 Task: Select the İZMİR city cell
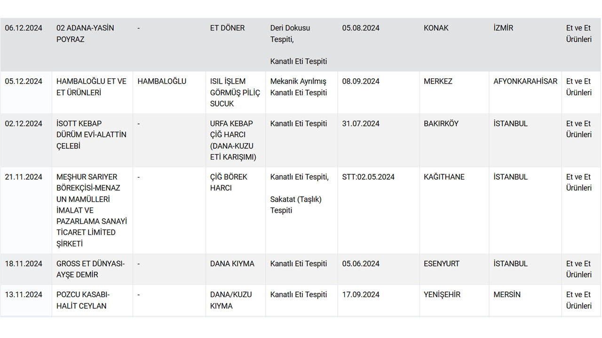tap(503, 28)
